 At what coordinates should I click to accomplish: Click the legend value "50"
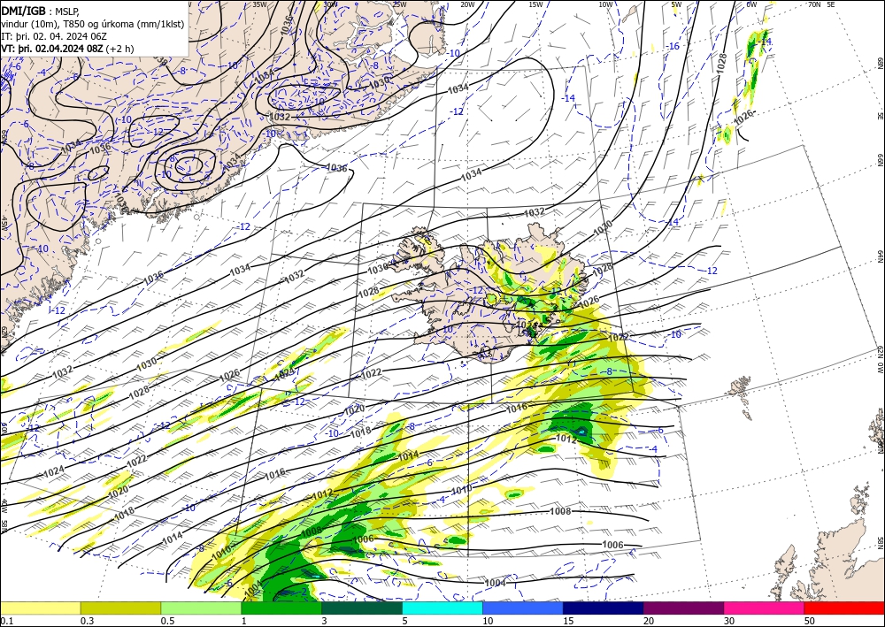[x=810, y=621]
